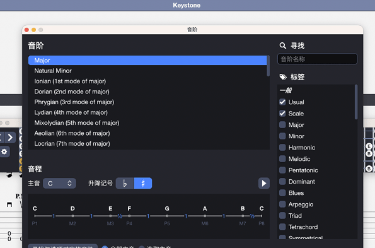375x248 pixels.
Task: Select the Major scale row
Action: 147,61
